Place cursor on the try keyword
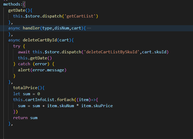193x139 pixels. [x=16, y=46]
